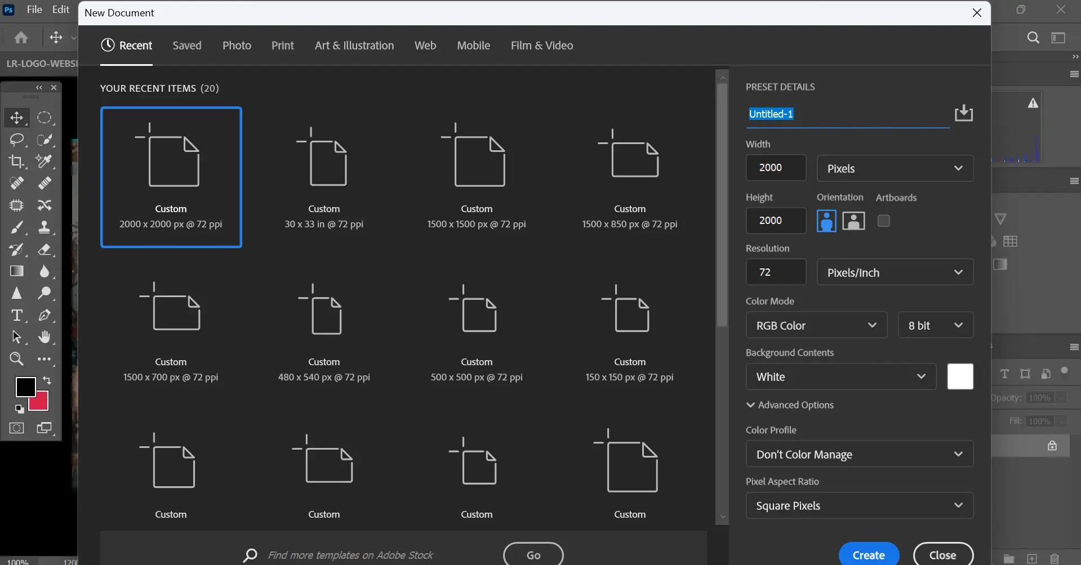Select the Move tool in the toolbox
Screen dimensions: 1081x565
click(16, 118)
